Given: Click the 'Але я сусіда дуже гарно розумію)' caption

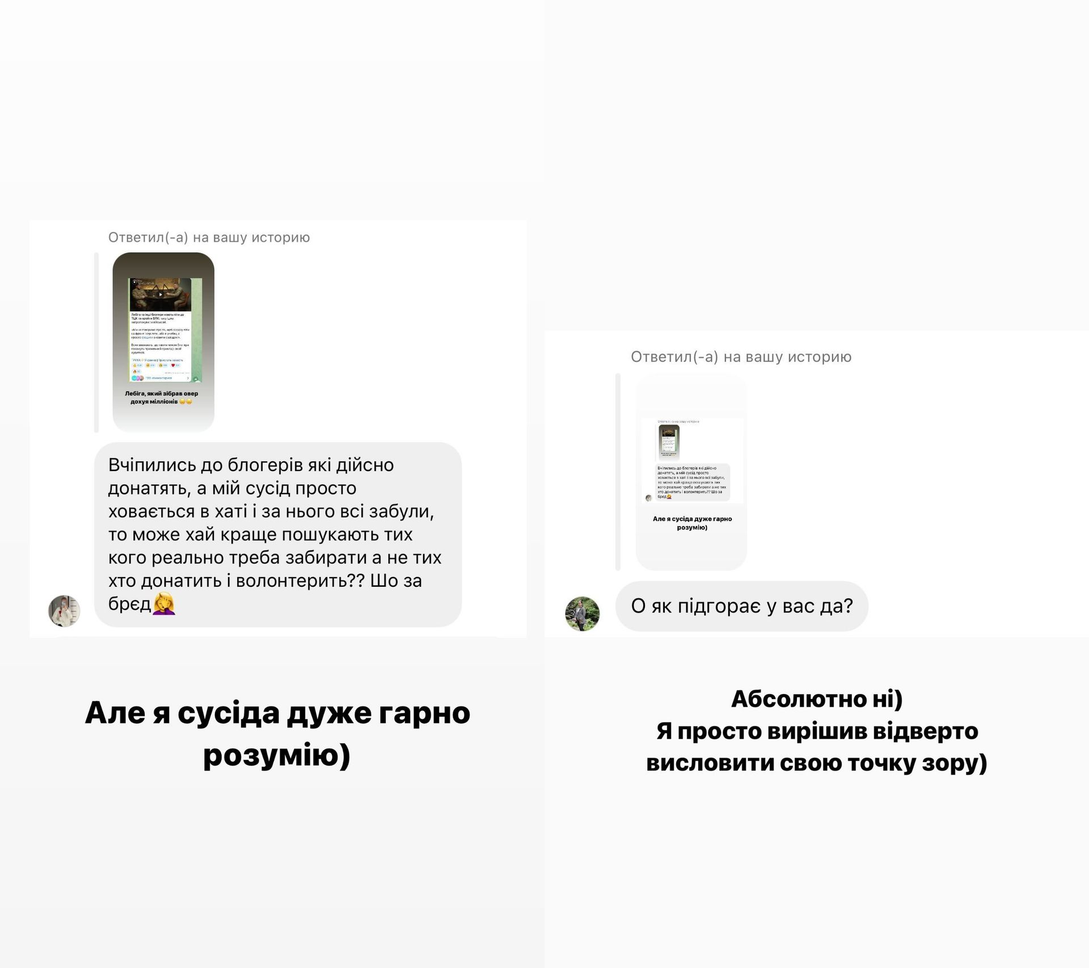Looking at the screenshot, I should coord(277,733).
